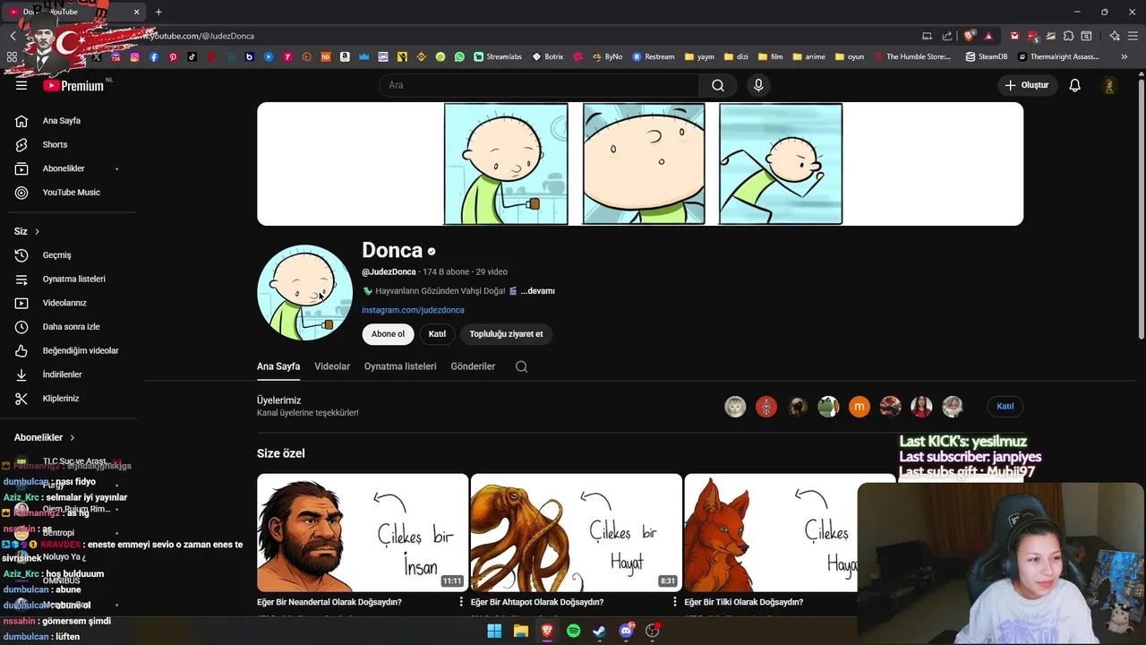Click the Ara search input field
Viewport: 1146px width, 645px height.
[x=539, y=85]
